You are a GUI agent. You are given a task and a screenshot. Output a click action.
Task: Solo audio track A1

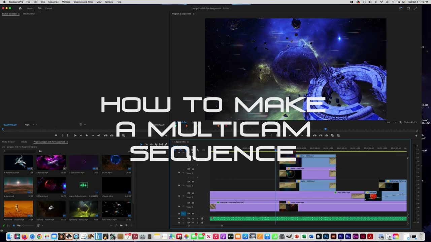tap(197, 218)
